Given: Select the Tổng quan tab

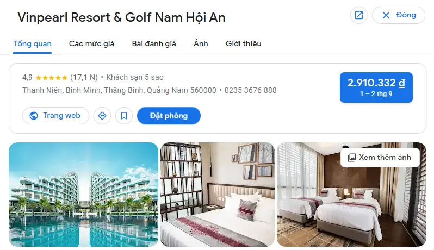Looking at the screenshot, I should tap(33, 43).
